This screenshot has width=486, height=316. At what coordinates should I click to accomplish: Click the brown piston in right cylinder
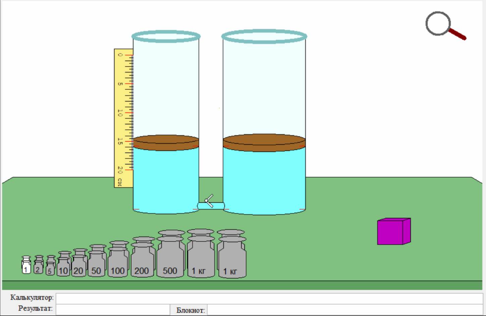pyautogui.click(x=264, y=143)
